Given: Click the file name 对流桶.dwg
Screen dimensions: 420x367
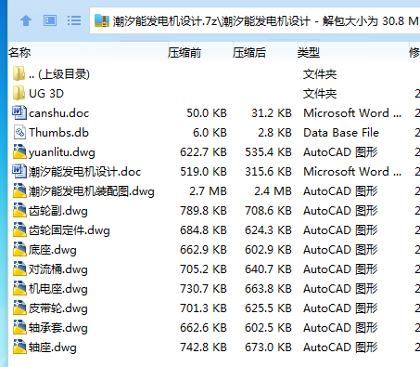Looking at the screenshot, I should pyautogui.click(x=58, y=269).
